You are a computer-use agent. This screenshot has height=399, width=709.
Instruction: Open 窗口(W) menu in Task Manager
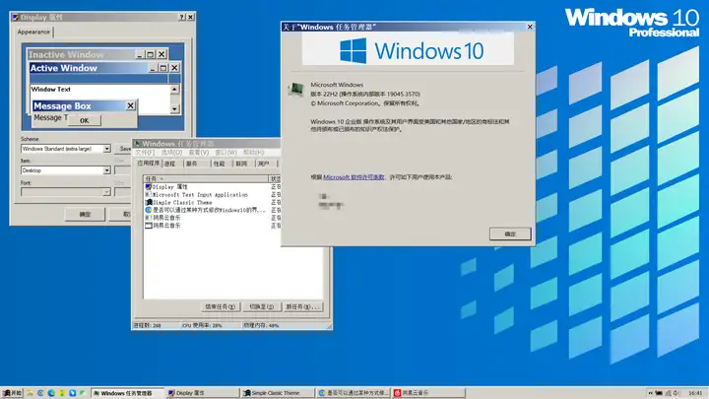pyautogui.click(x=226, y=153)
